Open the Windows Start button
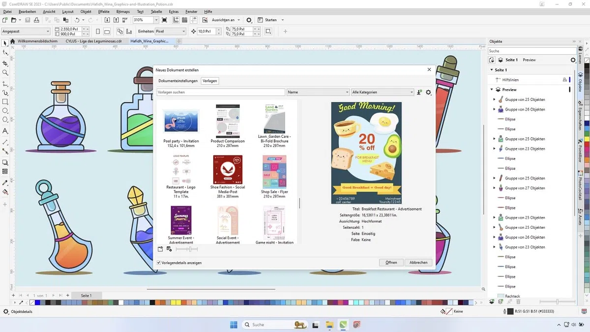The height and width of the screenshot is (332, 590). 234,325
